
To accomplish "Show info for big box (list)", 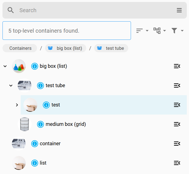I will coord(35,66).
